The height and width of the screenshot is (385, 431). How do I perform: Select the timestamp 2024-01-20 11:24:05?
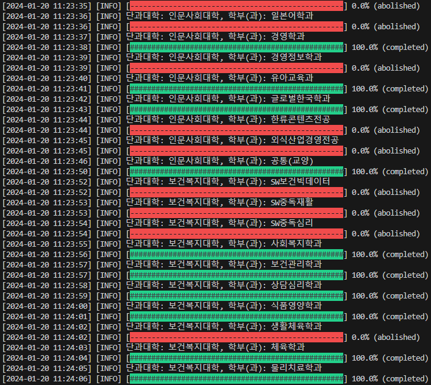coord(47,369)
